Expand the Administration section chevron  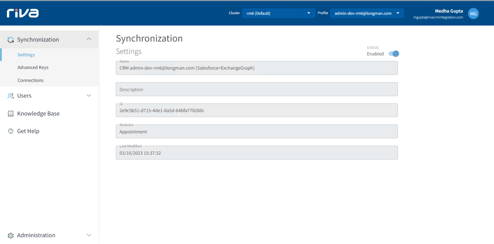(x=89, y=235)
